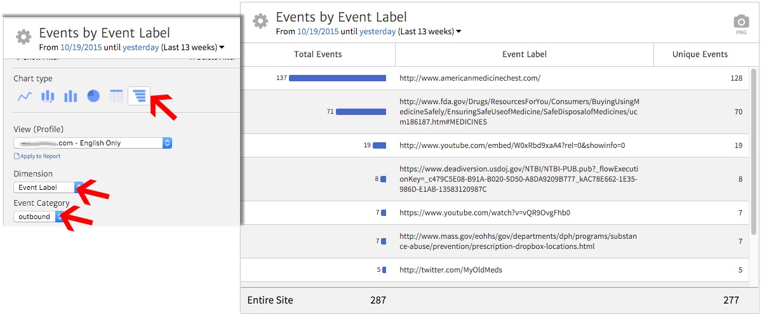Select the stacked bar chart type icon
The image size is (762, 315).
point(48,97)
